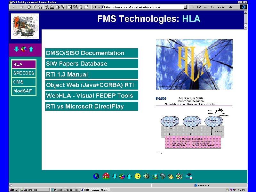Click the up arrow in bottom navigation bar

129,176
